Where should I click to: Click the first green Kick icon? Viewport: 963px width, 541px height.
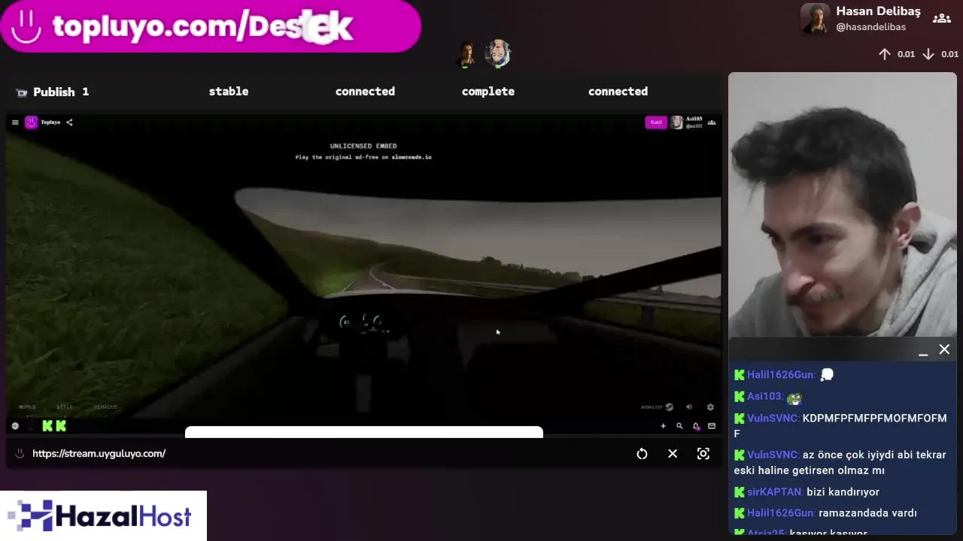[x=47, y=426]
